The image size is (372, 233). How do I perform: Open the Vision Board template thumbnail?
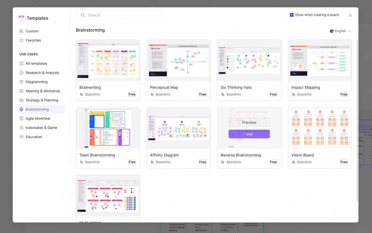click(x=320, y=128)
